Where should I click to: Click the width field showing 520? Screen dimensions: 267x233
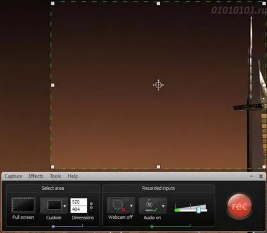click(x=79, y=202)
